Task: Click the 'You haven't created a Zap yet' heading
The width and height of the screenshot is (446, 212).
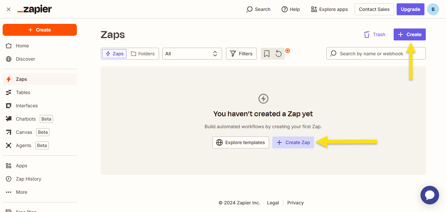Action: pyautogui.click(x=263, y=114)
